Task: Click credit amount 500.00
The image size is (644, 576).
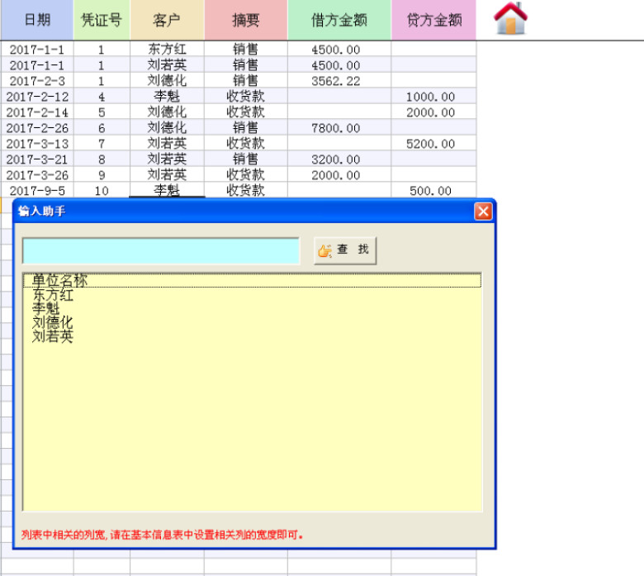Action: [x=433, y=190]
